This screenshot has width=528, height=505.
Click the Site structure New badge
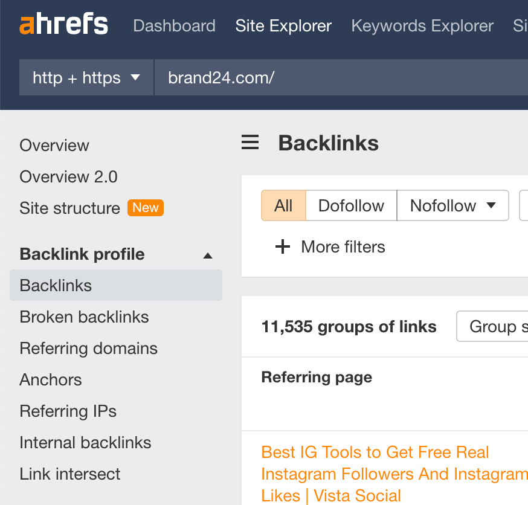tap(145, 208)
